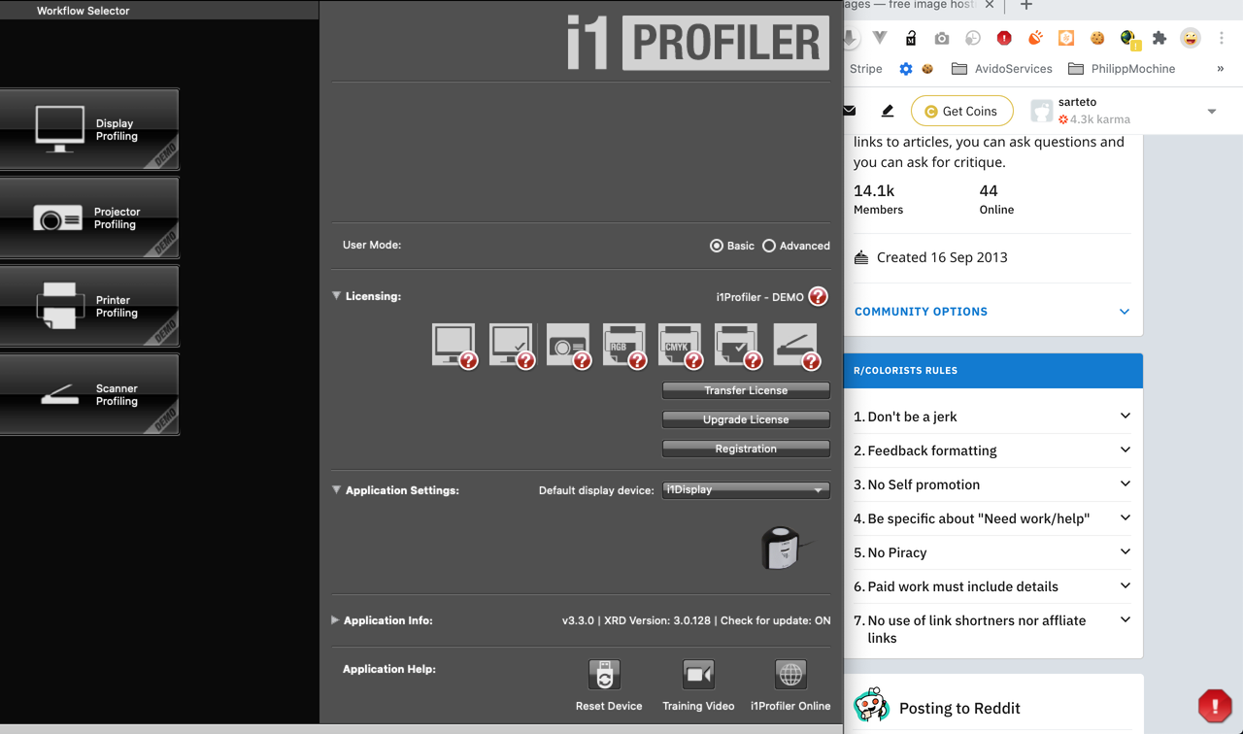Expand Community Options on Reddit sidebar
Screen dimensions: 1243x734
(1125, 312)
